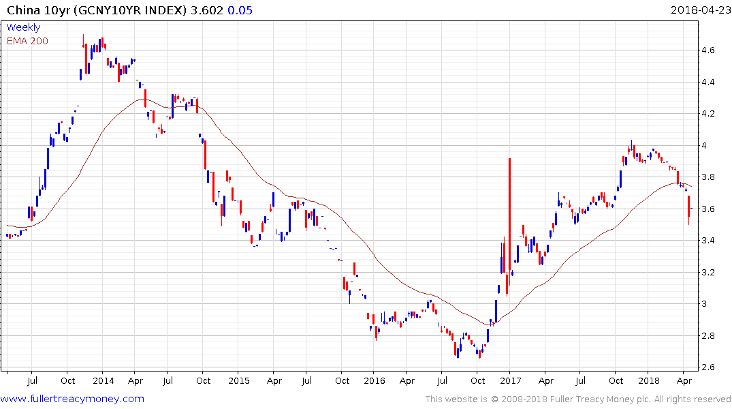The height and width of the screenshot is (409, 732).
Task: Click the blue change value 0.05
Action: [x=240, y=10]
